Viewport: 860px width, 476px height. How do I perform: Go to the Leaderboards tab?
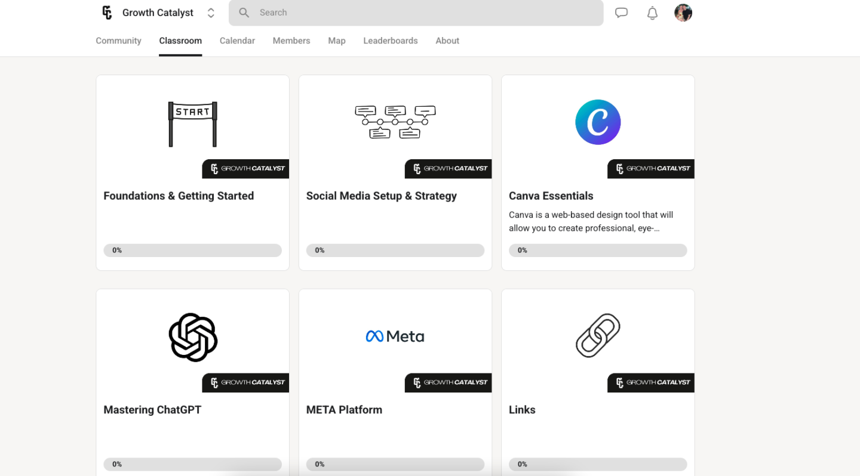[x=390, y=41]
